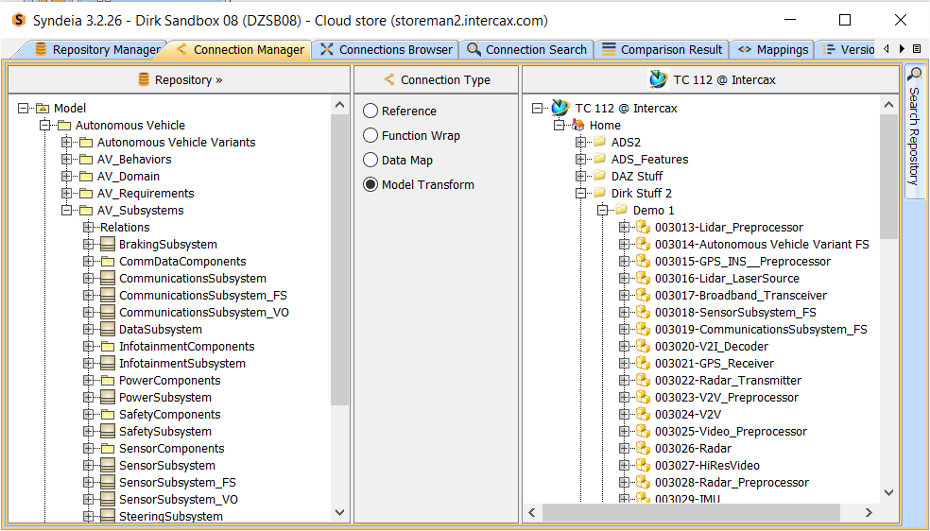The image size is (930, 531).
Task: Select CommunicationsSubsystem_VO in the tree
Action: (203, 313)
